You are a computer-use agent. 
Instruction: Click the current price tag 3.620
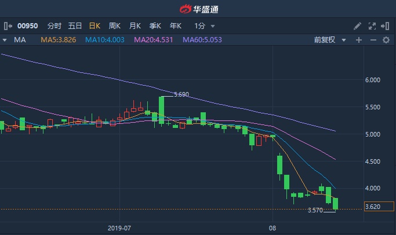379,207
